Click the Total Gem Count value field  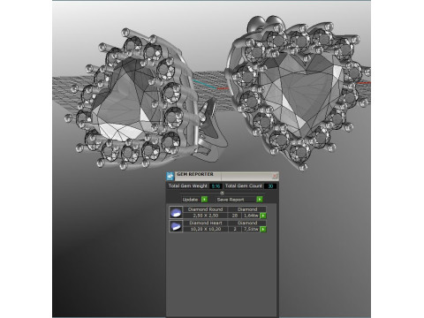270,186
